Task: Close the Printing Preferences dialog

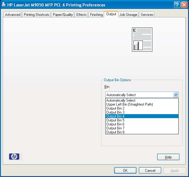Action: (184, 5)
